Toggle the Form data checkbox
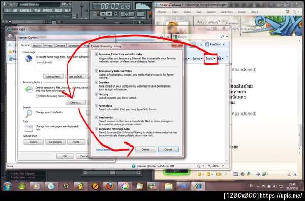 pyautogui.click(x=96, y=105)
